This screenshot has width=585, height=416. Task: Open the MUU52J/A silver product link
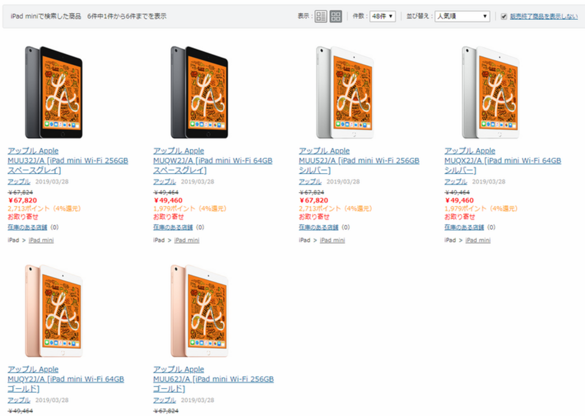(359, 161)
